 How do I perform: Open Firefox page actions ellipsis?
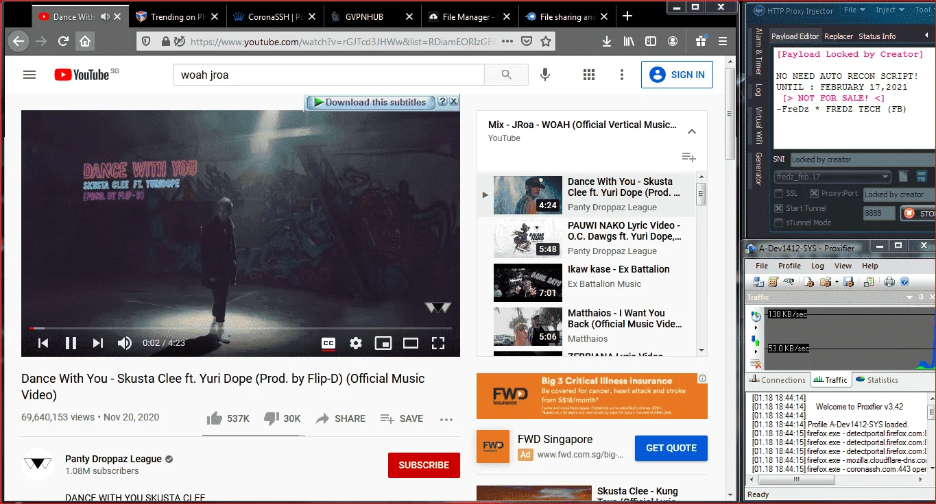(x=507, y=41)
